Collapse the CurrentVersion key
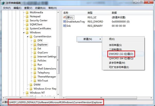This screenshot has height=106, width=155. point(27,37)
